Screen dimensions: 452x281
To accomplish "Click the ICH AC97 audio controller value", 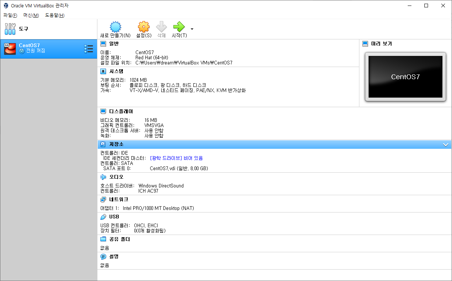I will point(148,191).
